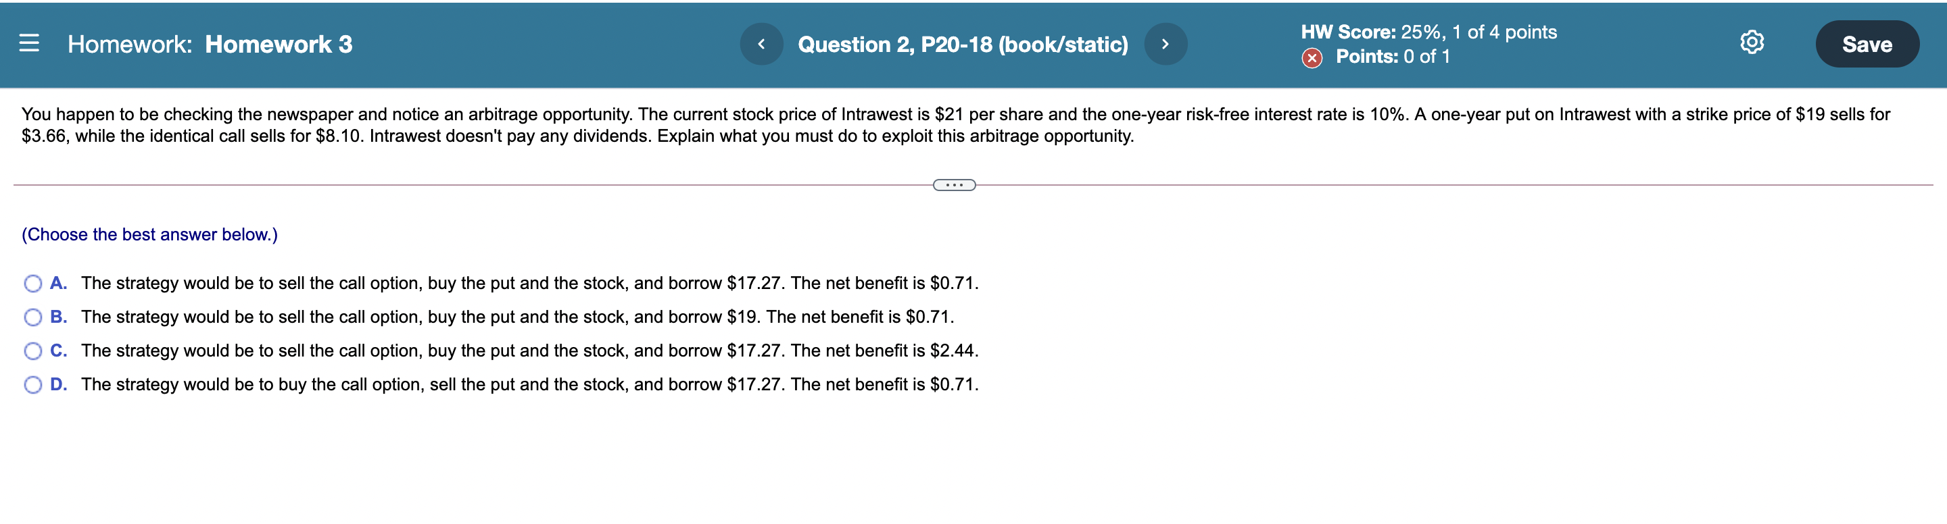
Task: Select answer choice C radio button
Action: [x=32, y=350]
